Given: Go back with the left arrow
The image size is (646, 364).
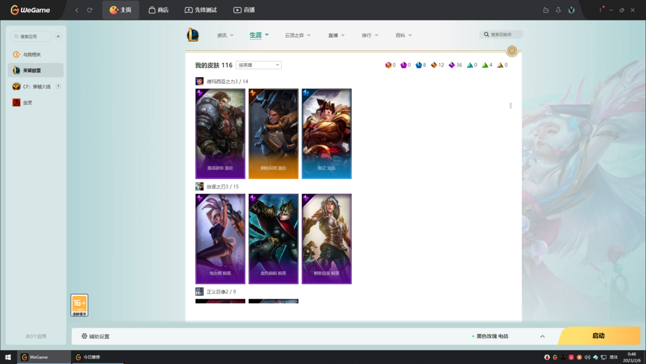Looking at the screenshot, I should click(77, 10).
